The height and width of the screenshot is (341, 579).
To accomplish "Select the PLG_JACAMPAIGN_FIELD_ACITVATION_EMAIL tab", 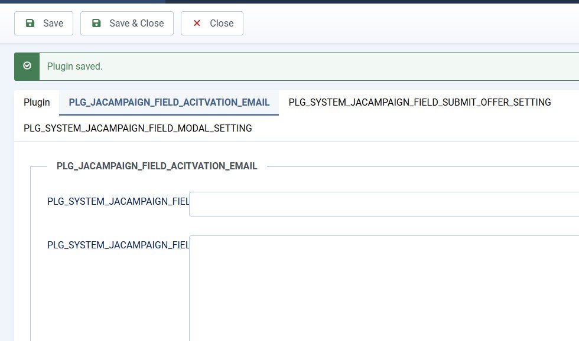I will pyautogui.click(x=169, y=102).
